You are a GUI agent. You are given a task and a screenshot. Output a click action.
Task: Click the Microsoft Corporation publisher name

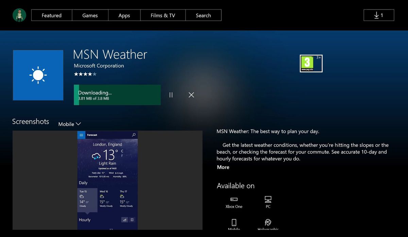click(x=99, y=66)
